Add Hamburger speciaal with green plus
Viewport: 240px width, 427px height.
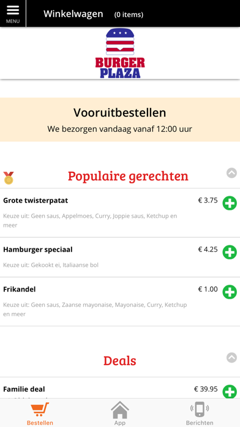click(230, 252)
